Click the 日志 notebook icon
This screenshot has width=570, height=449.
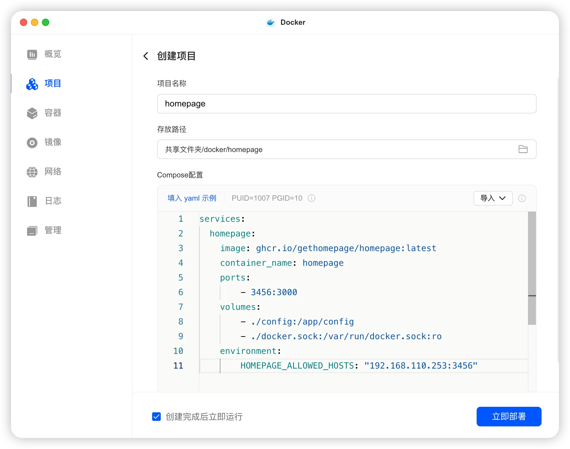click(32, 201)
